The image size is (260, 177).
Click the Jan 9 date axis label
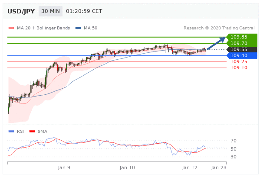click(64, 167)
